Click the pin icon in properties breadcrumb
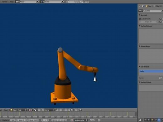The height and width of the screenshot is (122, 163). tap(140, 6)
